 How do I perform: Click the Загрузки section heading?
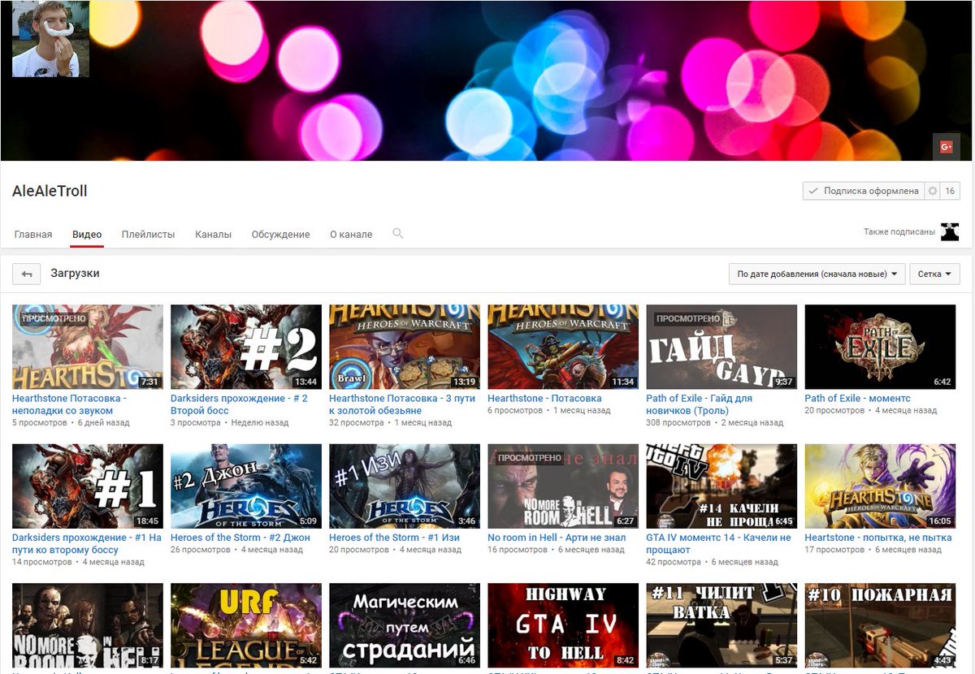click(75, 274)
